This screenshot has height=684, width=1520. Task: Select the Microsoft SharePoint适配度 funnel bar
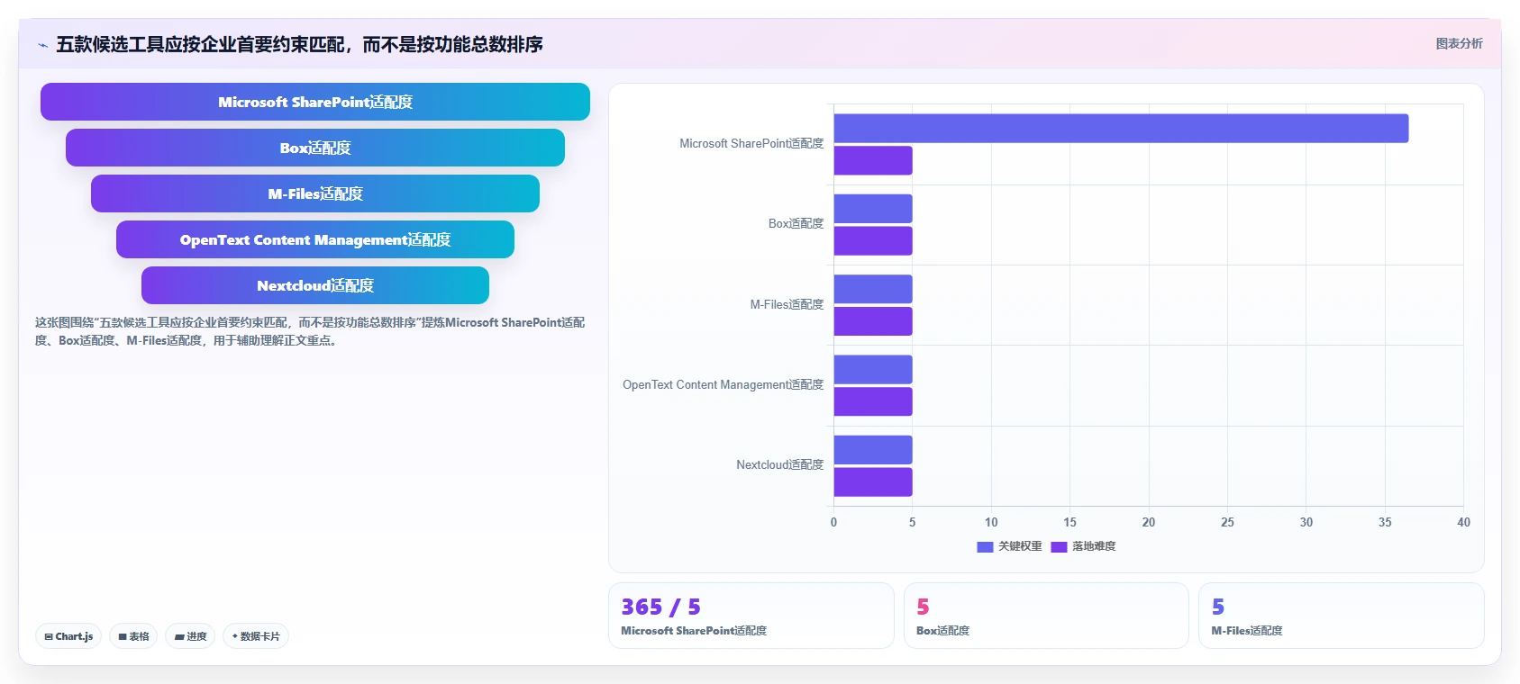coord(315,102)
